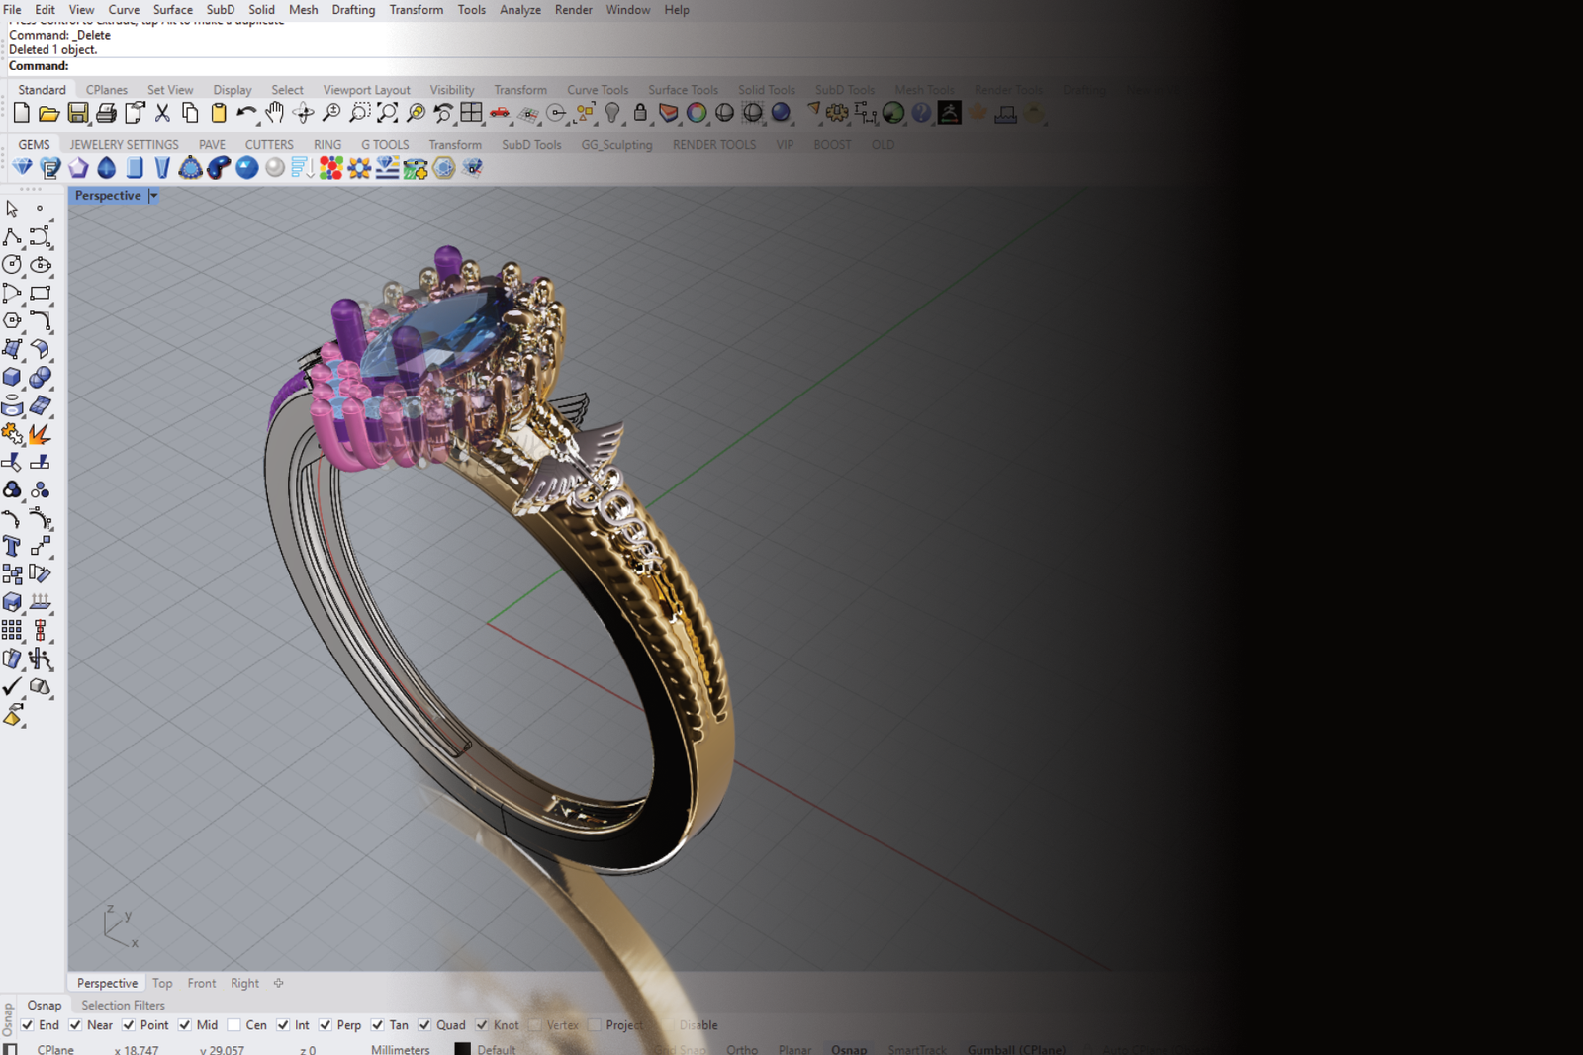Click the light bulb Hide icon
The image size is (1583, 1055).
click(612, 114)
